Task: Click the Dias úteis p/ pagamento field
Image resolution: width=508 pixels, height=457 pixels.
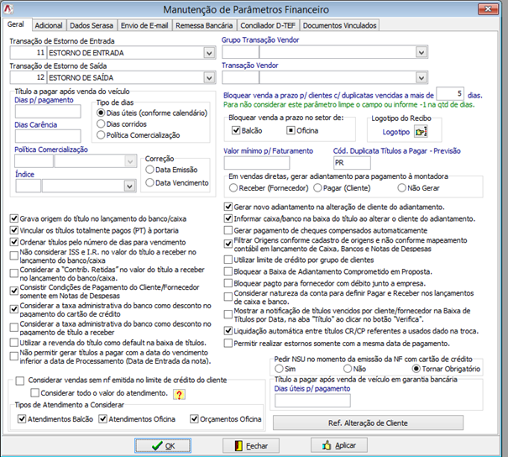Action: point(312,401)
